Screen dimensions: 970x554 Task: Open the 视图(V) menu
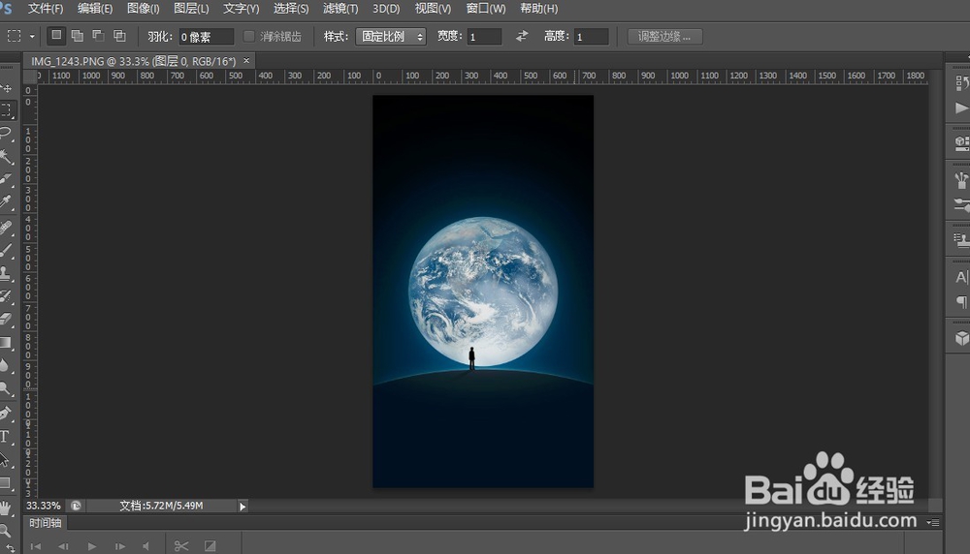coord(433,9)
